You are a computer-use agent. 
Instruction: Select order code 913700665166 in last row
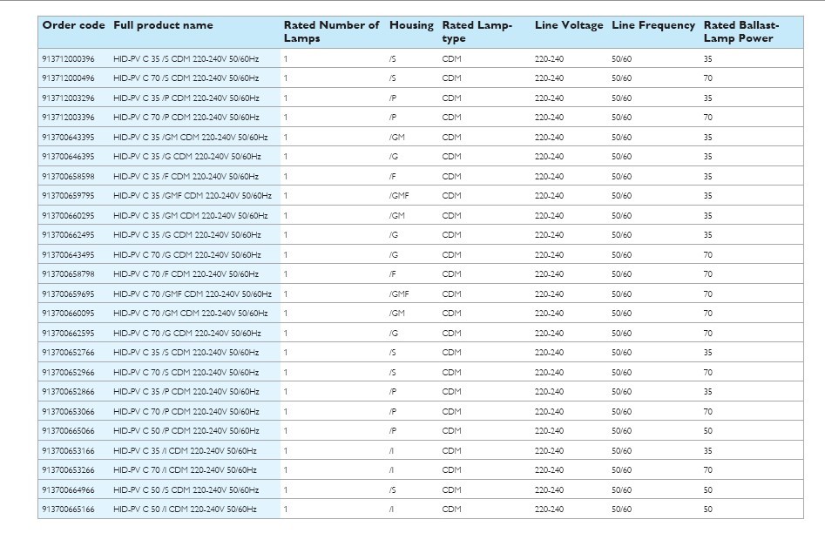point(68,509)
